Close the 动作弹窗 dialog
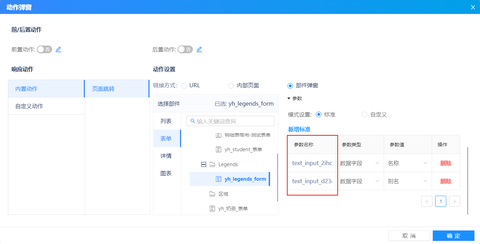 473,7
